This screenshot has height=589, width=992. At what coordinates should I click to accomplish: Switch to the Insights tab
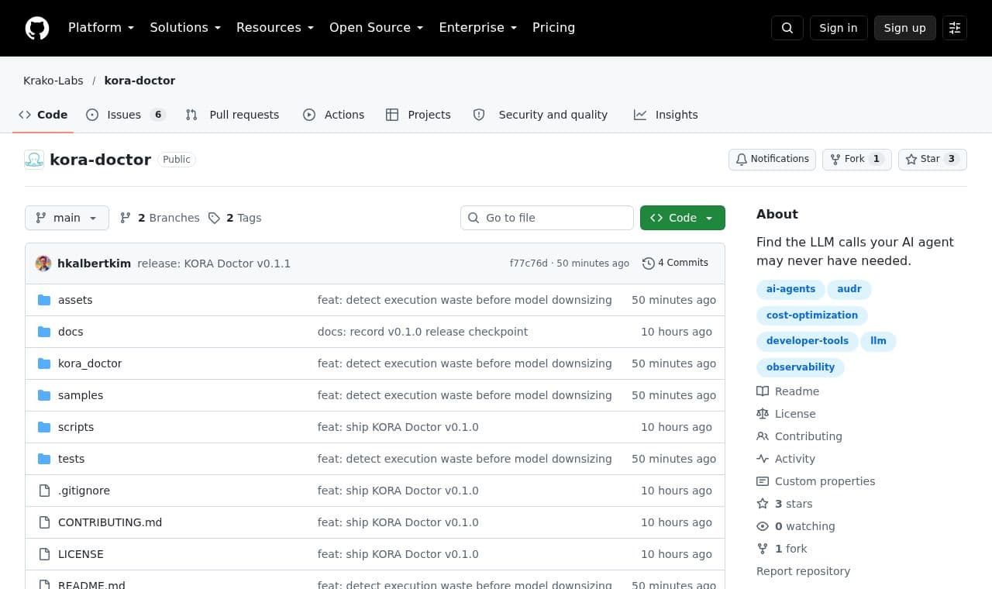(x=666, y=115)
